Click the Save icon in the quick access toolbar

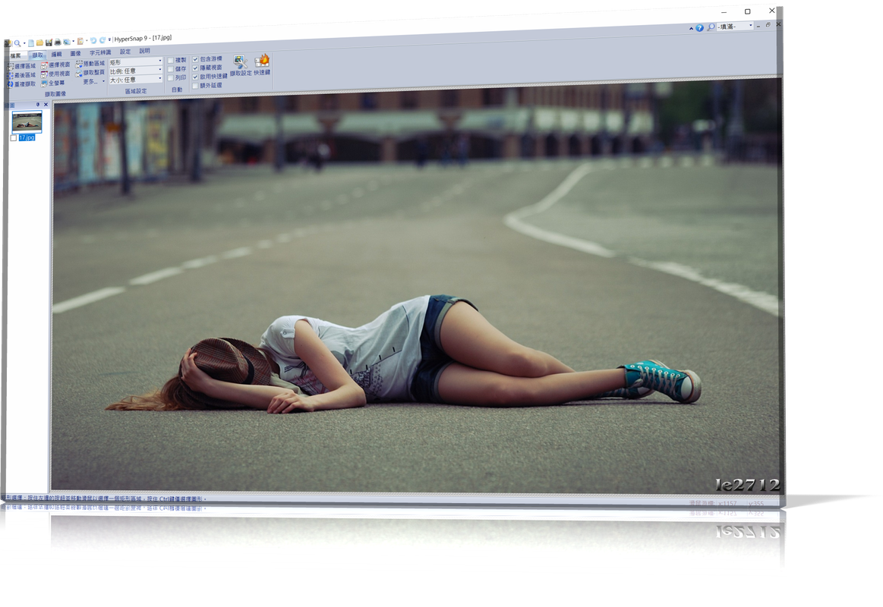click(49, 41)
